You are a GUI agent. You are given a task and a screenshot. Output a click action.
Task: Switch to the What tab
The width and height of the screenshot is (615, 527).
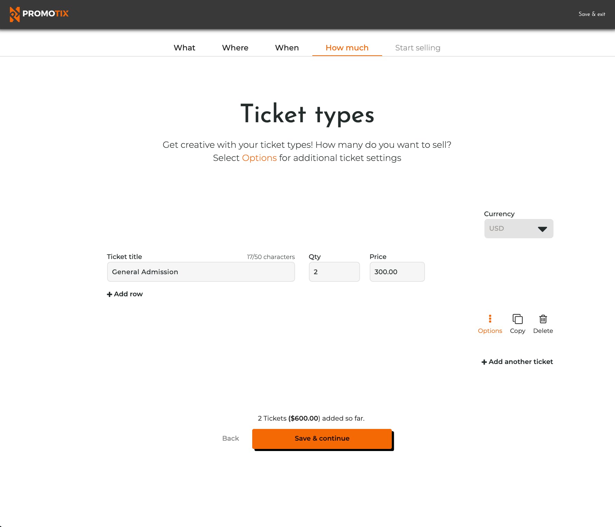click(x=184, y=48)
